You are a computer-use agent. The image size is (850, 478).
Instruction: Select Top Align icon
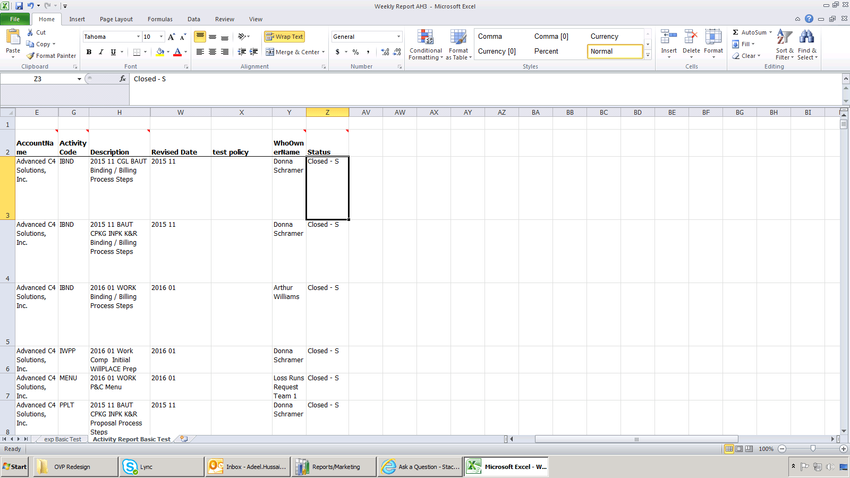[200, 37]
